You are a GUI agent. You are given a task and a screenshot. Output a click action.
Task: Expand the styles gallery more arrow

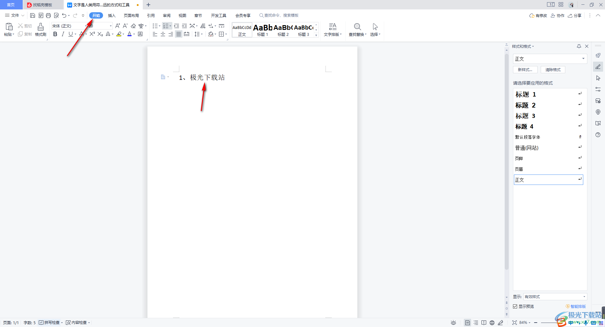pos(316,35)
